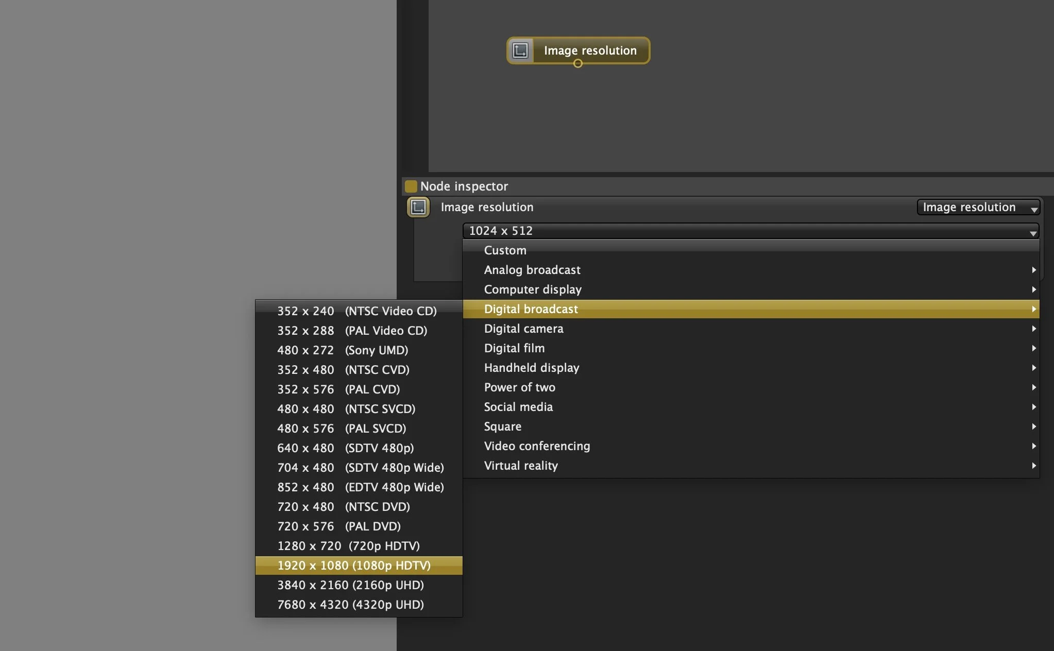This screenshot has height=651, width=1054.
Task: Expand the Computer display submenu
Action: pos(533,289)
